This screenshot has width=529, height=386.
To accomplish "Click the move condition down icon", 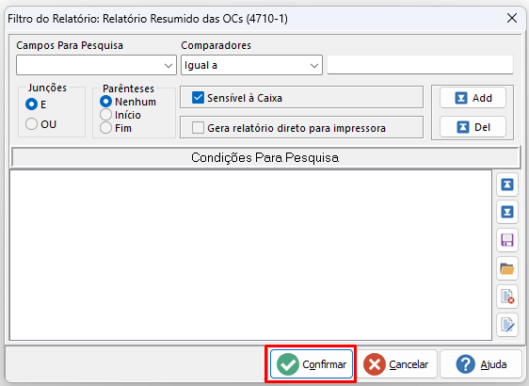I will 507,212.
